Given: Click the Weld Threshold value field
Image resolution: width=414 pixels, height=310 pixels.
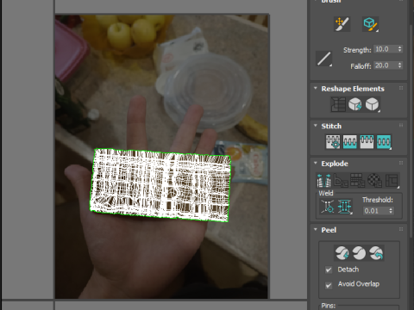Looking at the screenshot, I should click(375, 211).
